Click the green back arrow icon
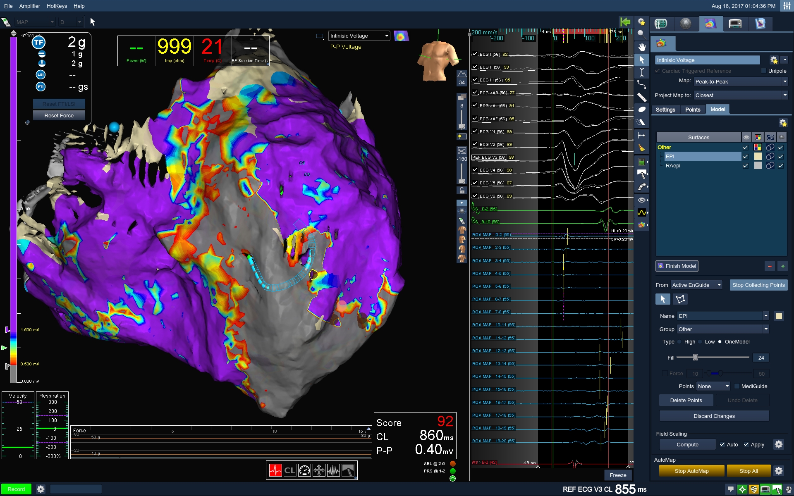This screenshot has height=496, width=794. click(x=625, y=22)
